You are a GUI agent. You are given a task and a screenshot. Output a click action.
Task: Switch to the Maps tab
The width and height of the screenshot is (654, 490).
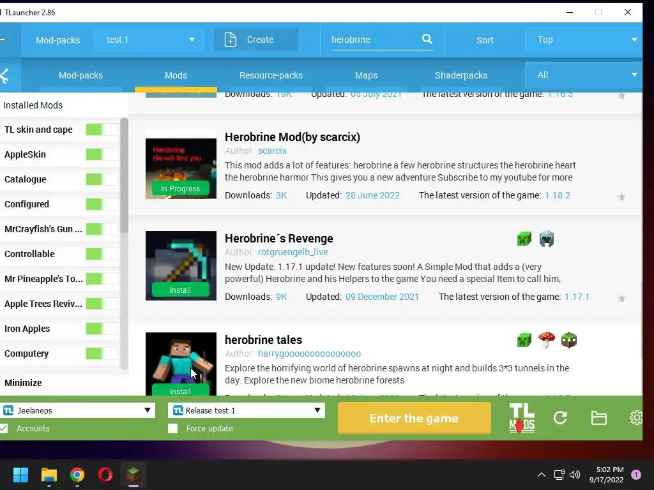pos(366,75)
